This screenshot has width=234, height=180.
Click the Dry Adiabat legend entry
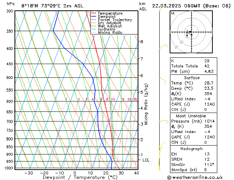point(109,23)
